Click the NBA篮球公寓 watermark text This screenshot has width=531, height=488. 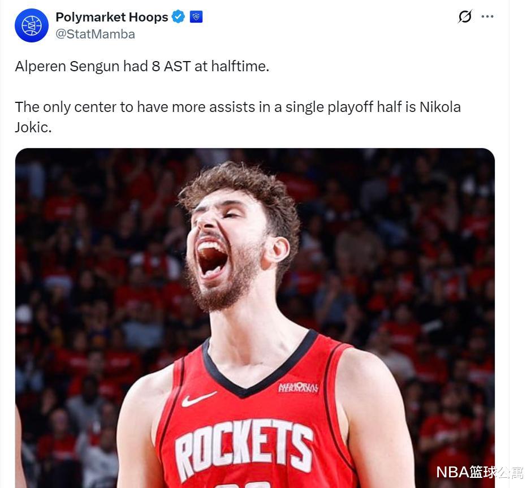click(479, 472)
